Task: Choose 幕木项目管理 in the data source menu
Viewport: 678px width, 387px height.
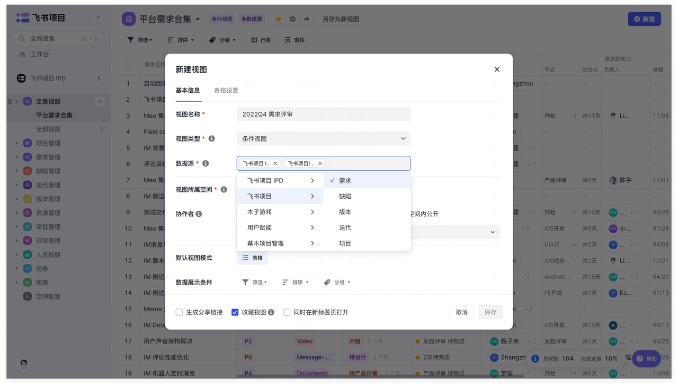Action: point(280,243)
